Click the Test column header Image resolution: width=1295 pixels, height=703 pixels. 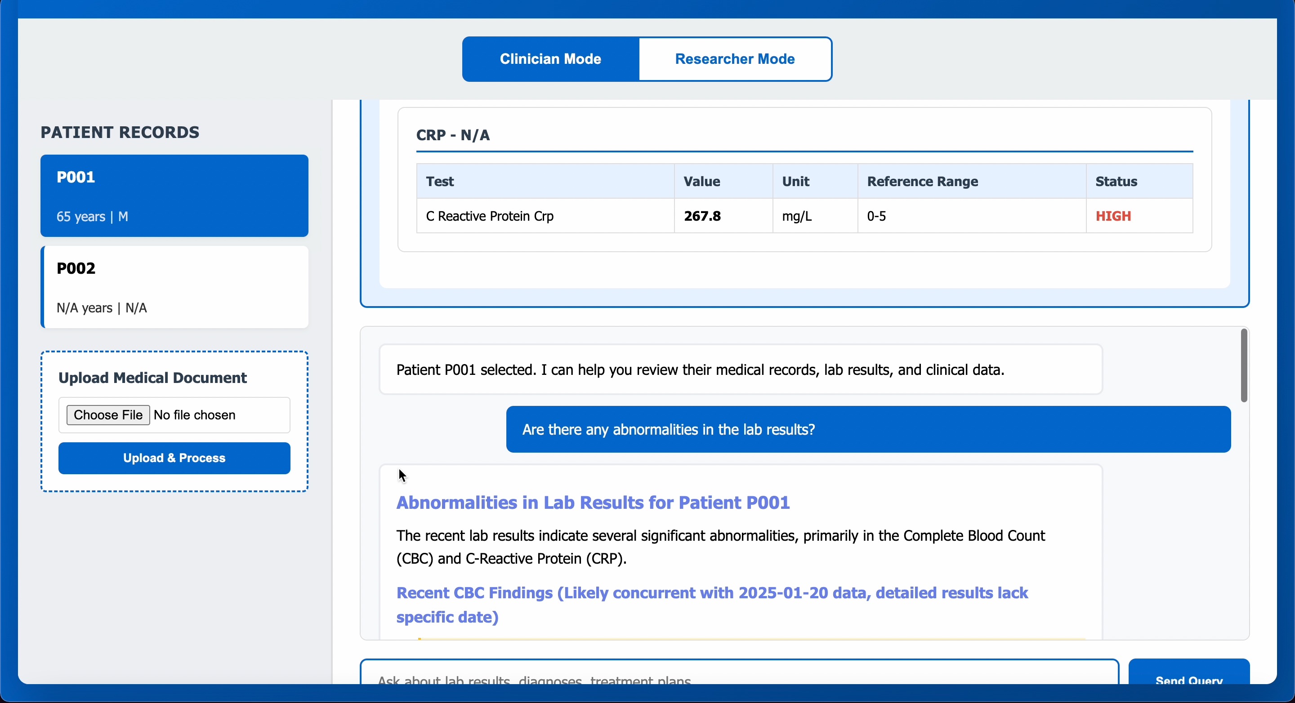(x=440, y=182)
